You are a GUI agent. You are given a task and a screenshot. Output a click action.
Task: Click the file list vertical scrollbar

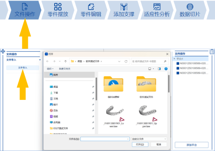click(169, 84)
